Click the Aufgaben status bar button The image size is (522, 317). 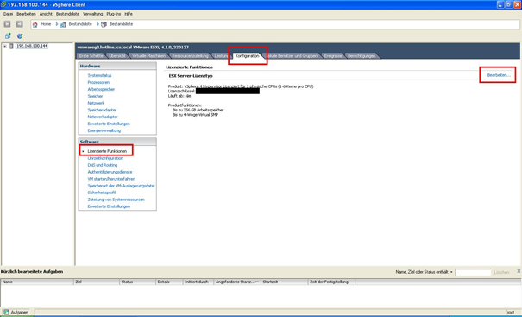(16, 312)
